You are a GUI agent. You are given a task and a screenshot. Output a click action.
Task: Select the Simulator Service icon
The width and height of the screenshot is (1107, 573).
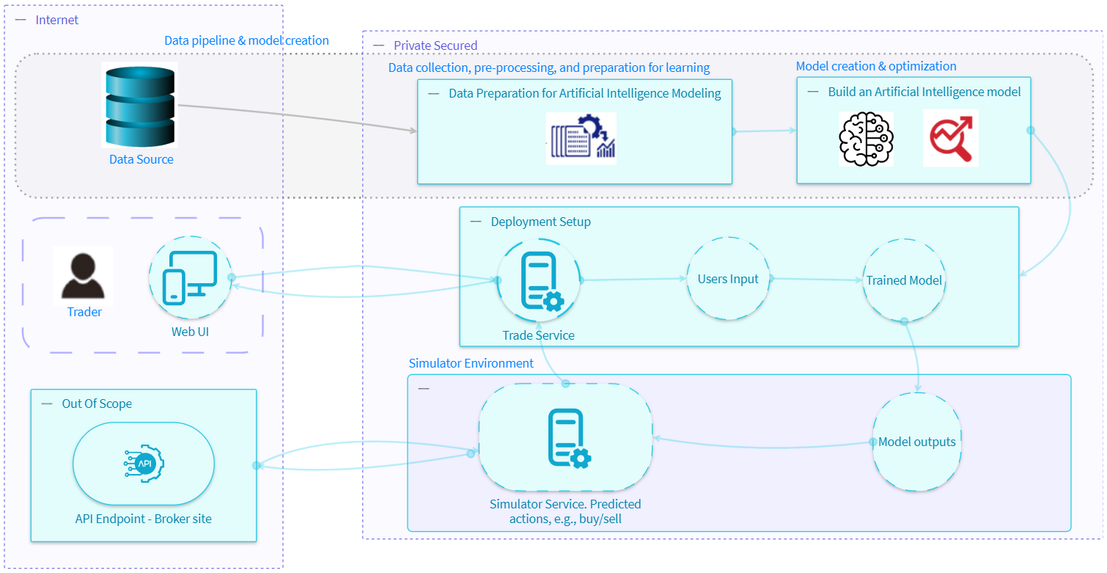click(x=564, y=439)
